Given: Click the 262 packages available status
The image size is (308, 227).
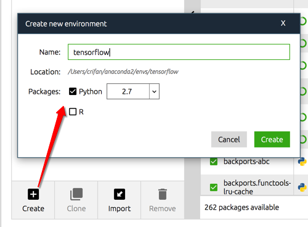Looking at the screenshot, I should [x=241, y=207].
